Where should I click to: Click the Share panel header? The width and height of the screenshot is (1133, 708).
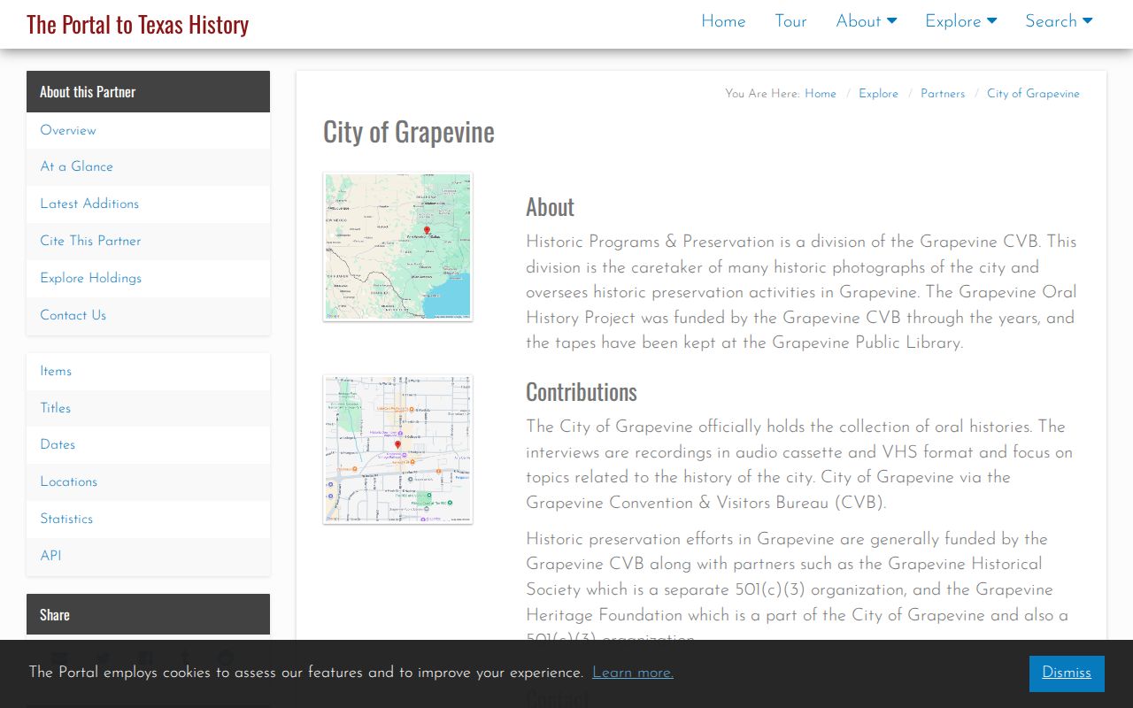click(x=148, y=614)
